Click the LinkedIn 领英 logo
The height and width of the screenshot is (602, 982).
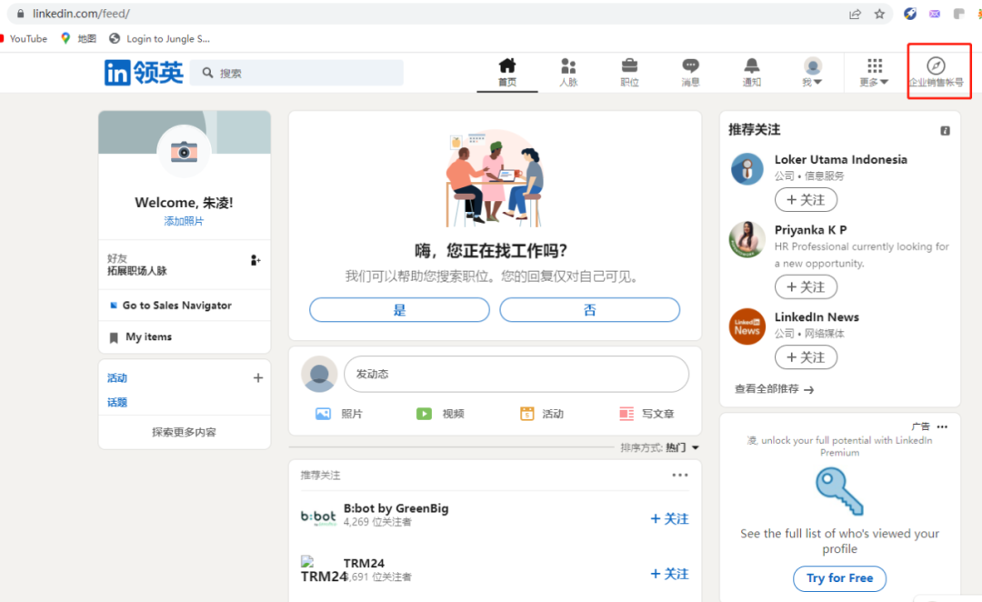(x=143, y=73)
